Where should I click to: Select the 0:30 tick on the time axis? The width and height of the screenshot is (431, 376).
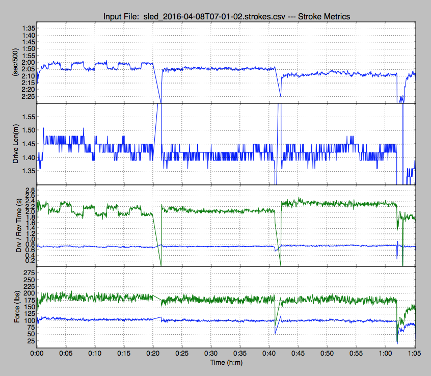click(211, 353)
